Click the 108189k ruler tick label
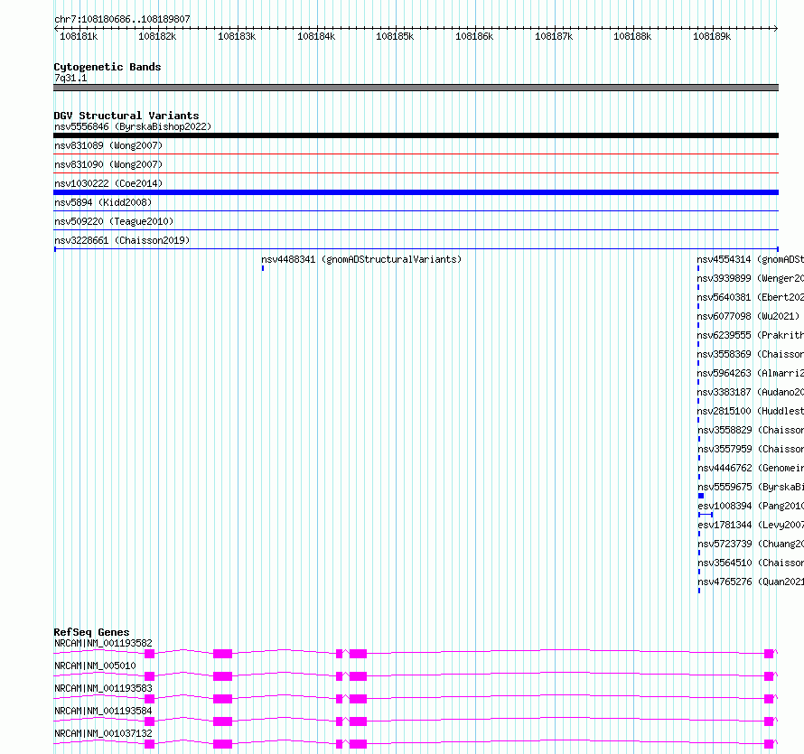804x754 pixels. tap(712, 36)
